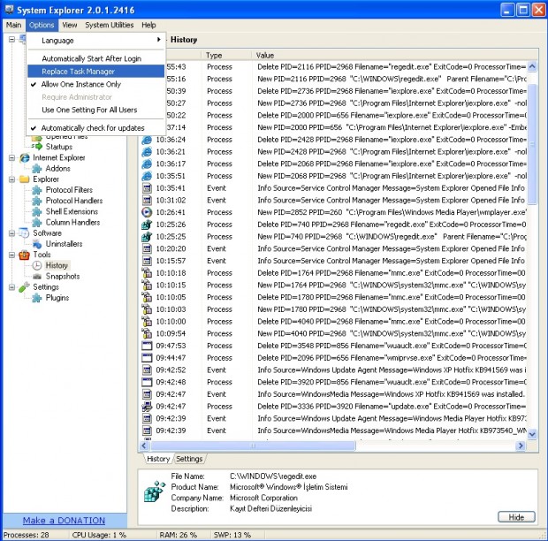Click the scroll down arrow
548x541 pixels.
click(532, 434)
